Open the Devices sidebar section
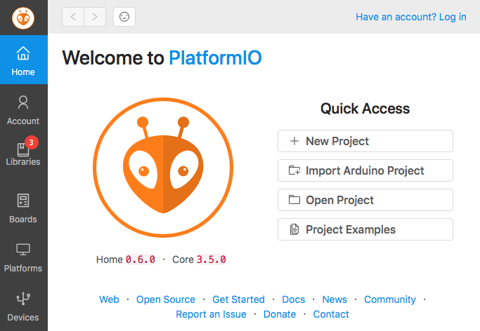 coord(23,307)
